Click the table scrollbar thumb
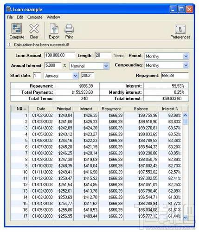Viewport: 199px width, 232px height. [x=185, y=121]
